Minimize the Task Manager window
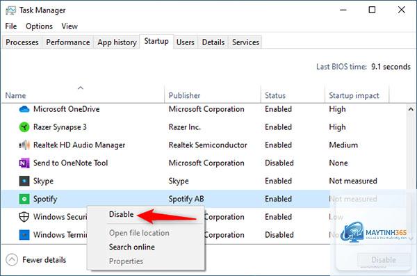The height and width of the screenshot is (276, 417). 343,10
